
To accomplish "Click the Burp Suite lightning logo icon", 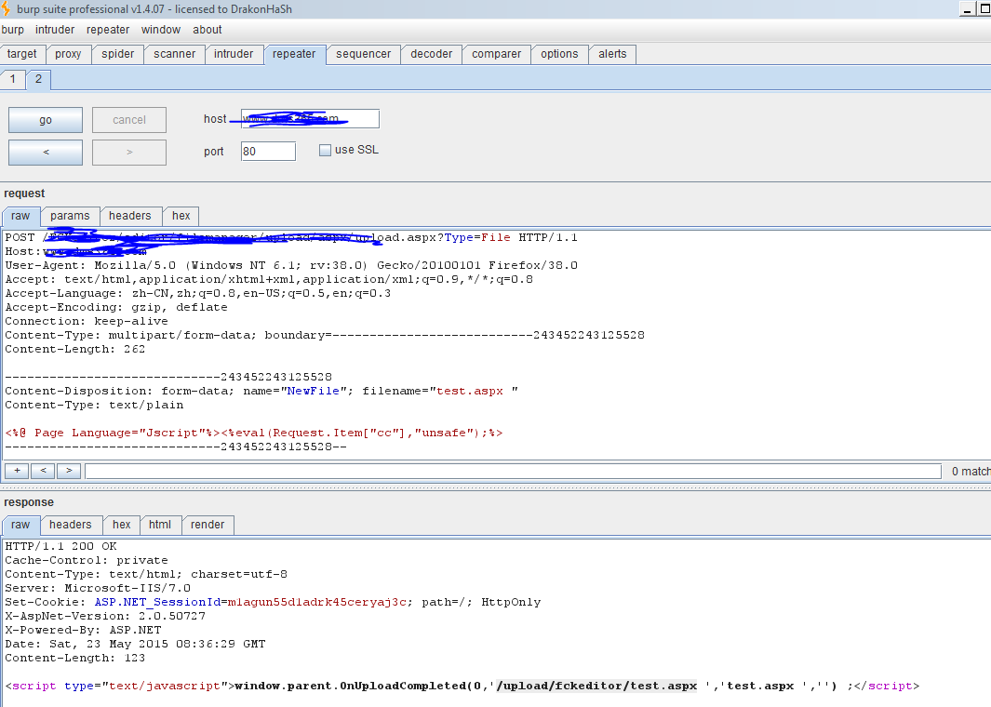I will pos(6,9).
